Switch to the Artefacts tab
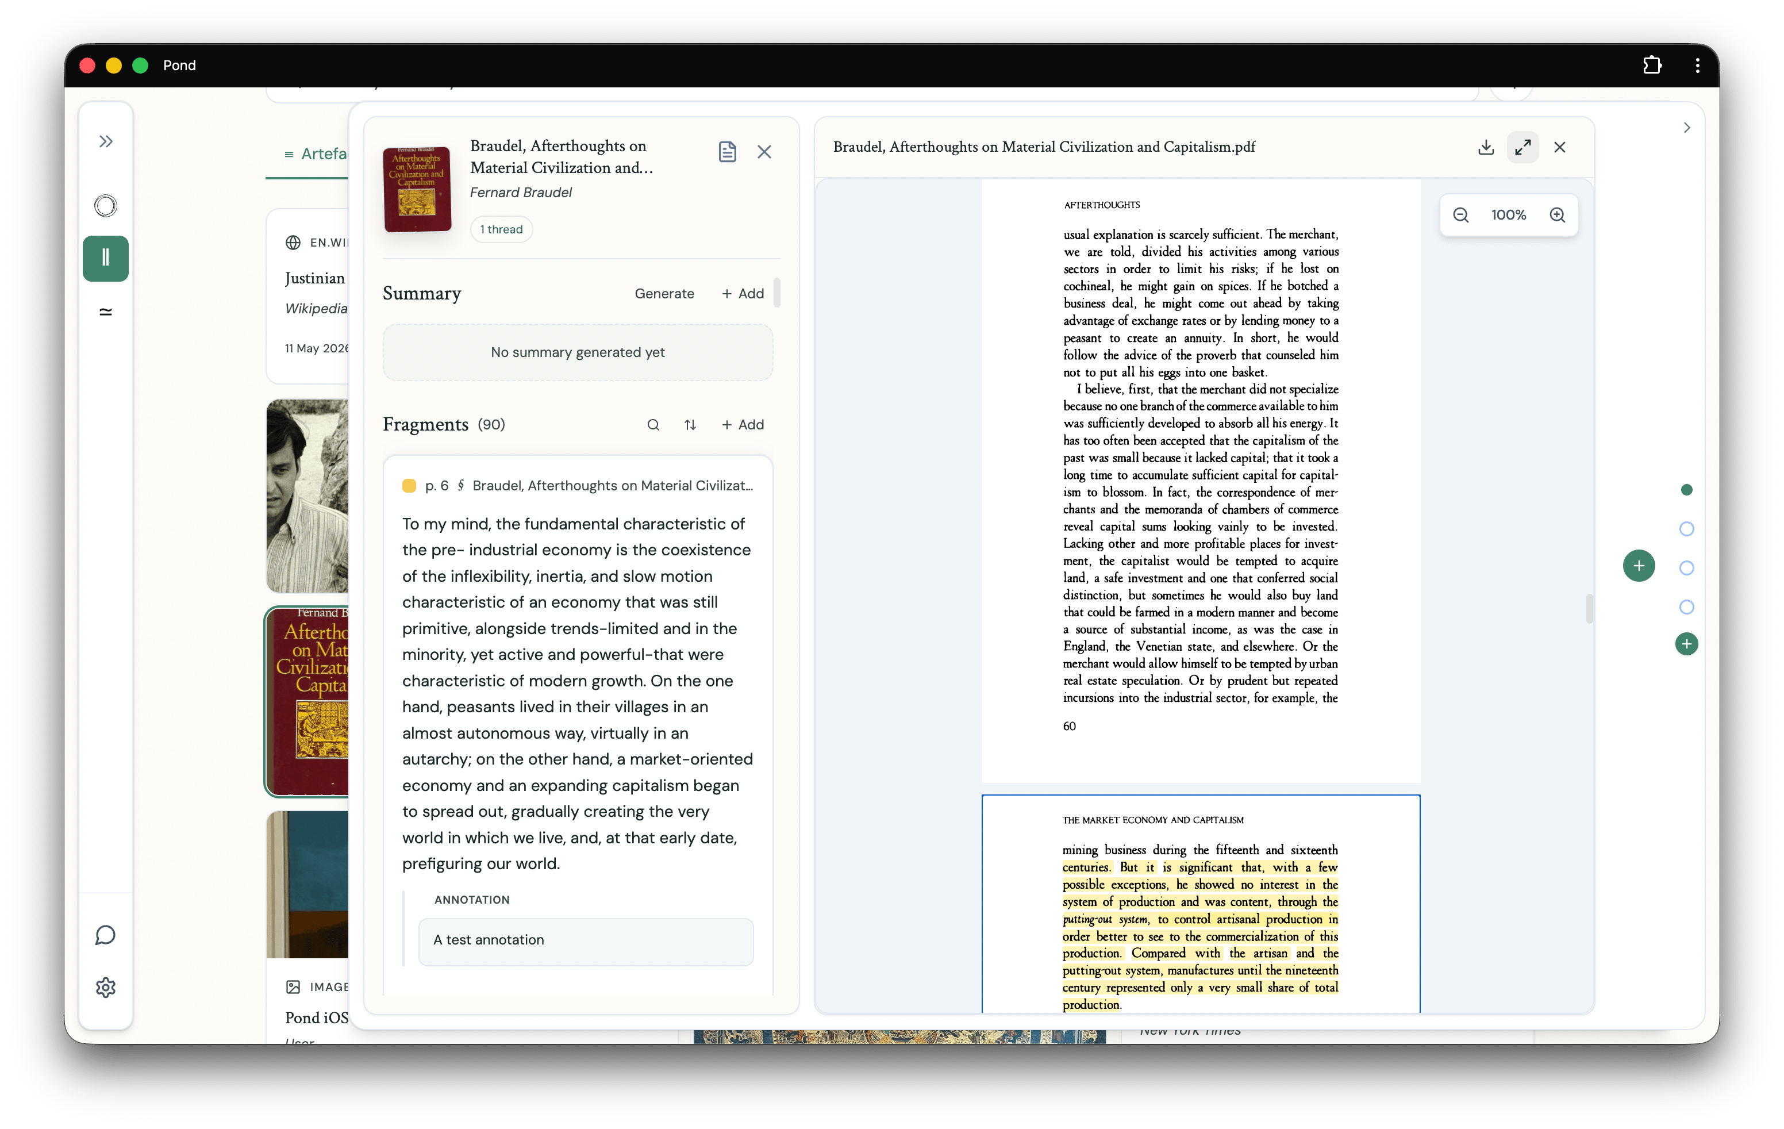 tap(316, 154)
